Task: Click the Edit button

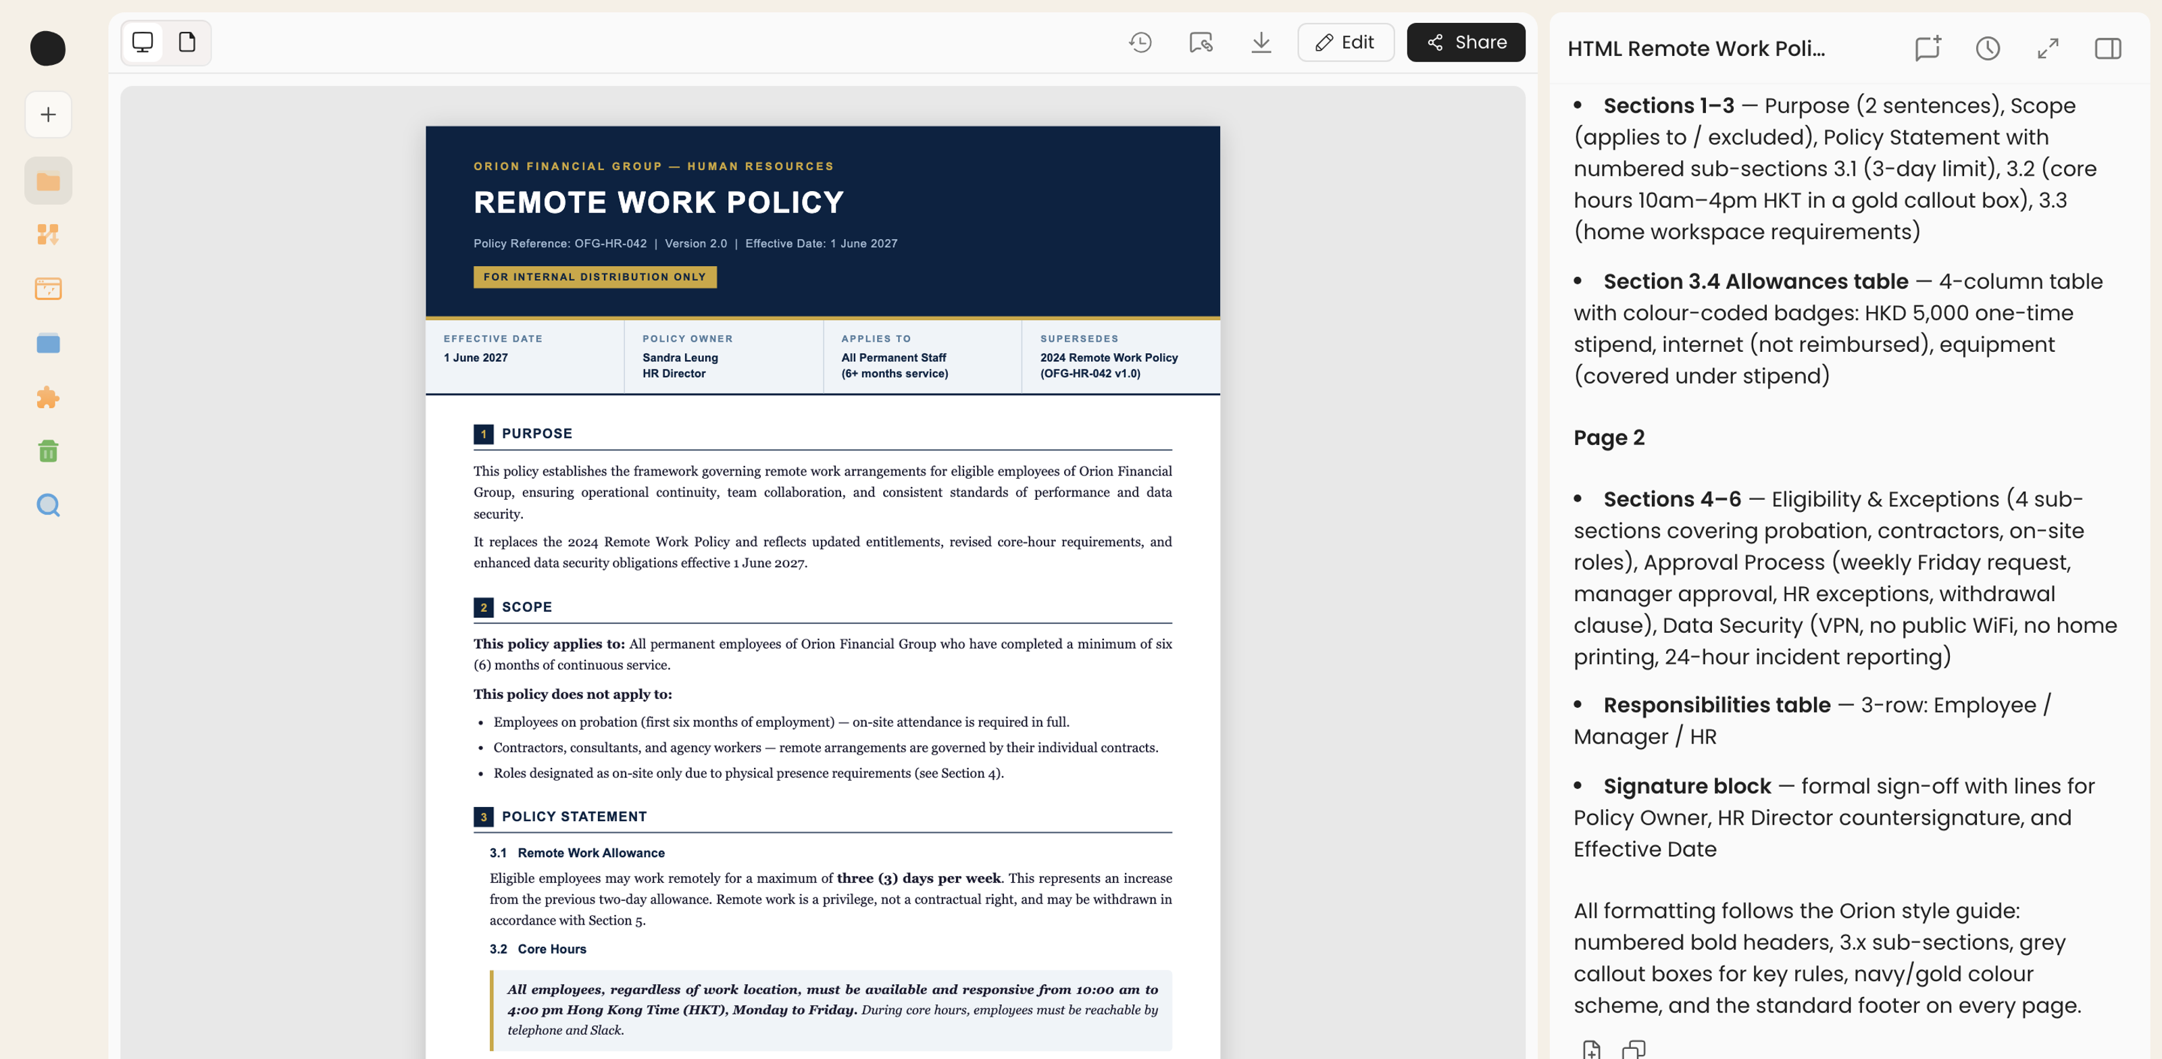Action: (1345, 42)
